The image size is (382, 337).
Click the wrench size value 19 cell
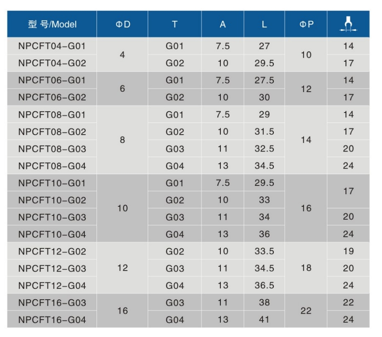(x=348, y=251)
